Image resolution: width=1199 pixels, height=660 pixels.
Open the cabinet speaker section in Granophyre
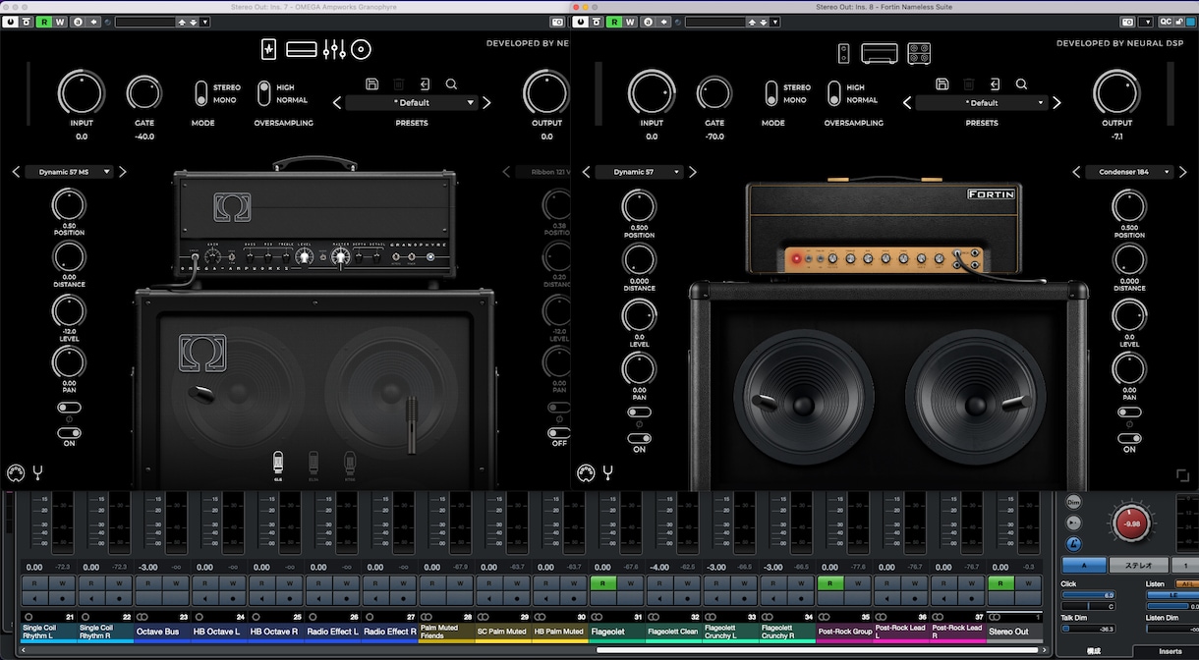tap(362, 49)
